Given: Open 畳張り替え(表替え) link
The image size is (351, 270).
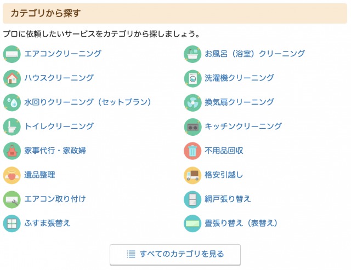Looking at the screenshot, I should (241, 223).
